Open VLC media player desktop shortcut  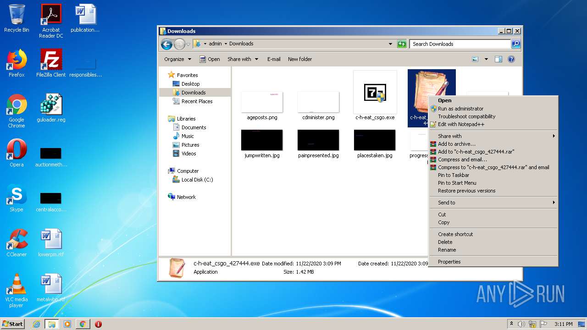(x=17, y=291)
